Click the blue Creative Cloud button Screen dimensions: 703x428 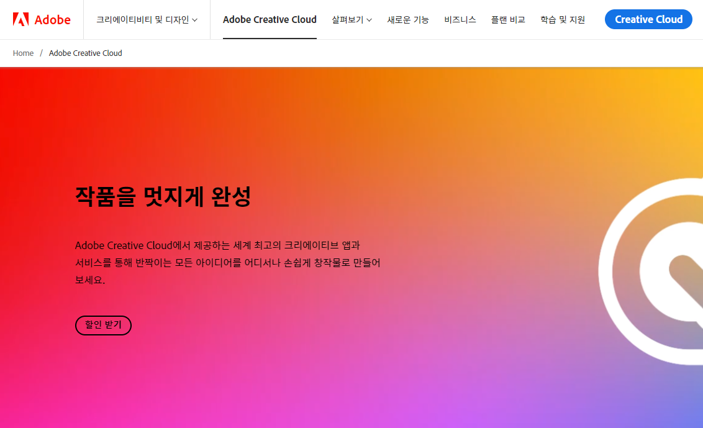pos(648,19)
